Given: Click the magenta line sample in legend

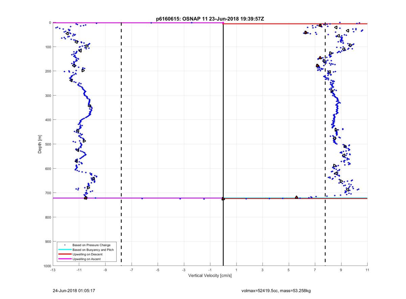Looking at the screenshot, I should 65,259.
